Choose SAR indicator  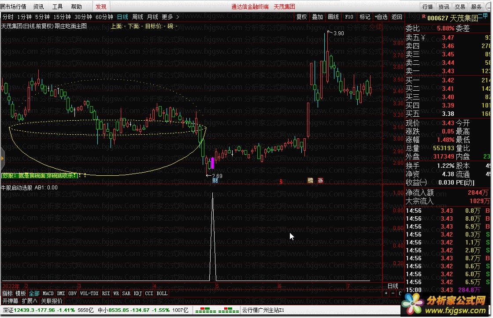126,293
